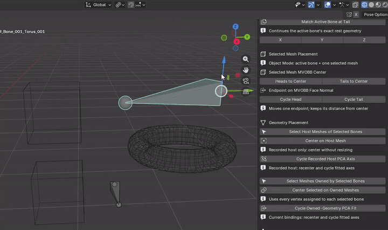The height and width of the screenshot is (230, 388).
Task: Click the snapping increment icon
Action: point(138,5)
